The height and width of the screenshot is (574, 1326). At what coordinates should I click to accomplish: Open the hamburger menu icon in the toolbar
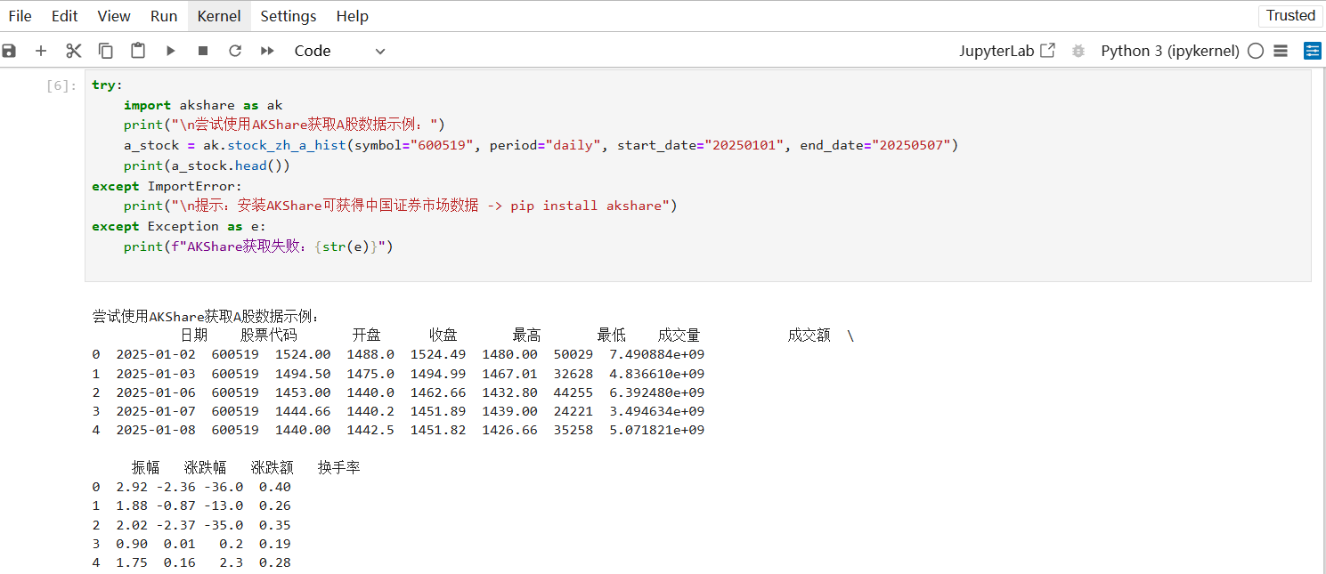(x=1281, y=51)
